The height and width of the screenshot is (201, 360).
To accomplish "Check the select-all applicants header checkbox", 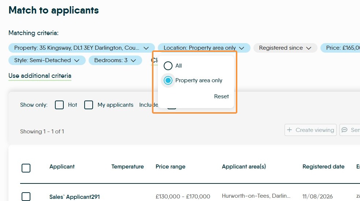I will (x=26, y=168).
